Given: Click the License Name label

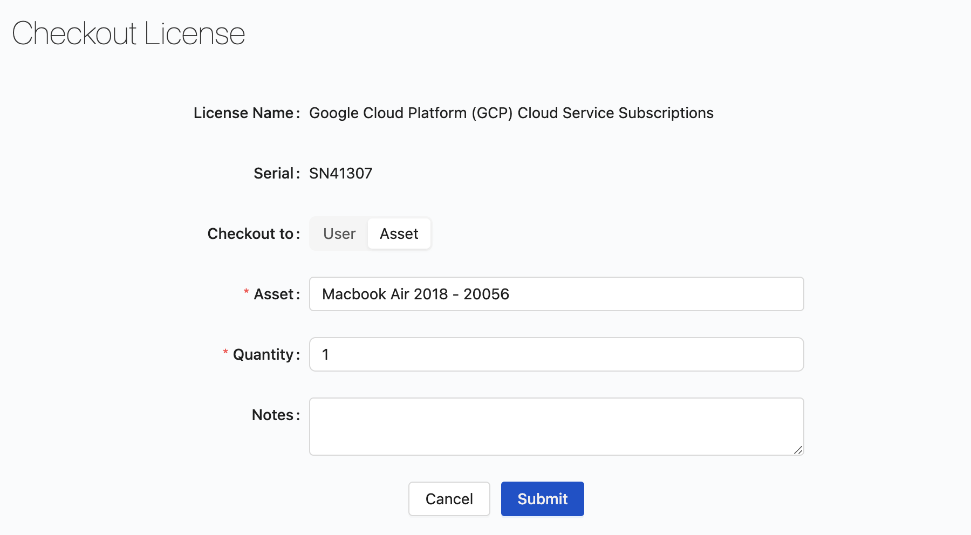Looking at the screenshot, I should pos(244,113).
